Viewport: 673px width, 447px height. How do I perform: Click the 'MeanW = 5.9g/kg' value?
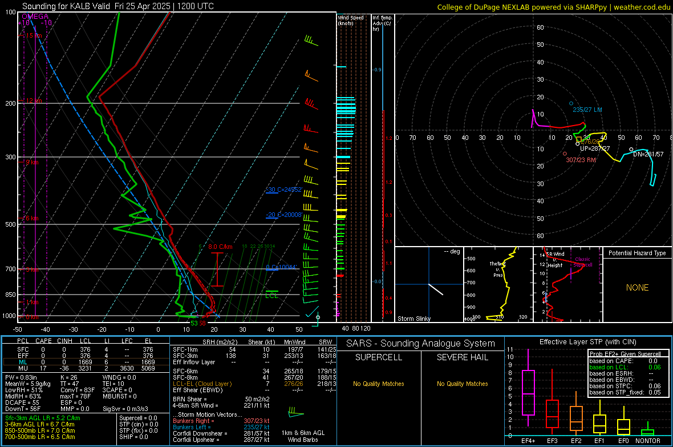click(x=28, y=384)
